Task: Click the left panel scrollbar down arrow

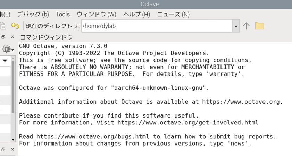Action: (x=13, y=140)
